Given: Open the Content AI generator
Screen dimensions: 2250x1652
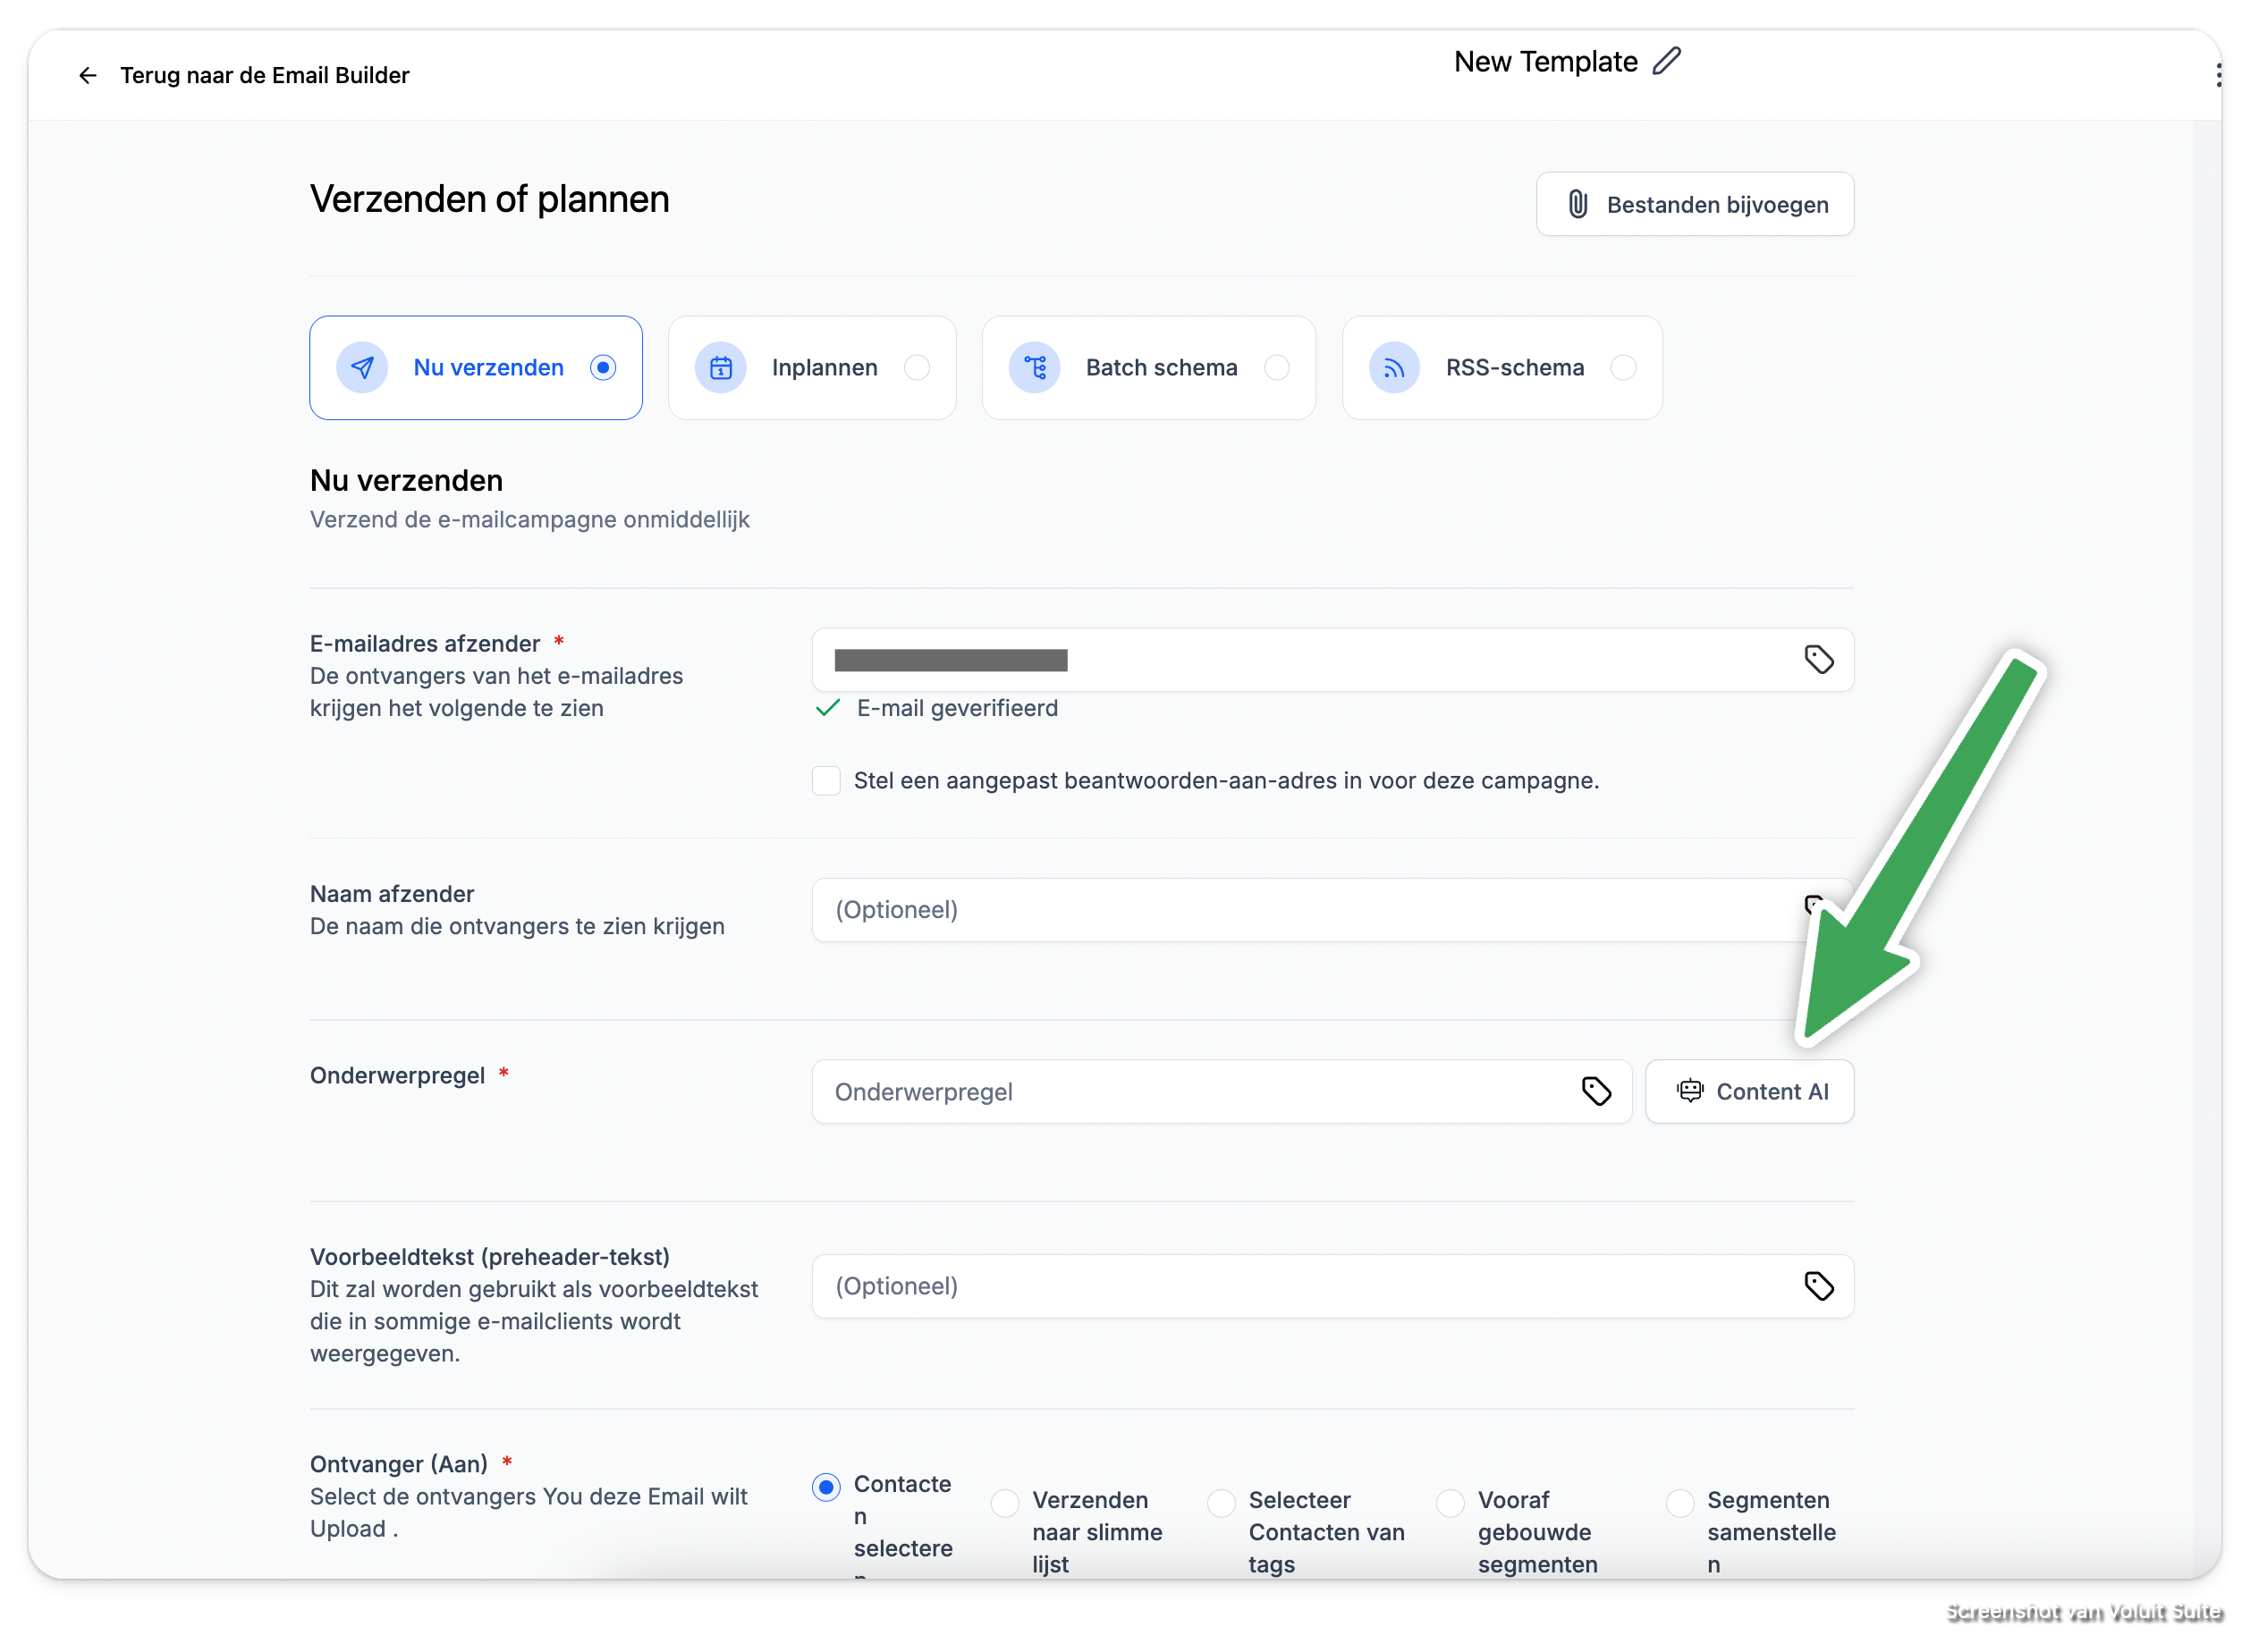Looking at the screenshot, I should (x=1749, y=1091).
